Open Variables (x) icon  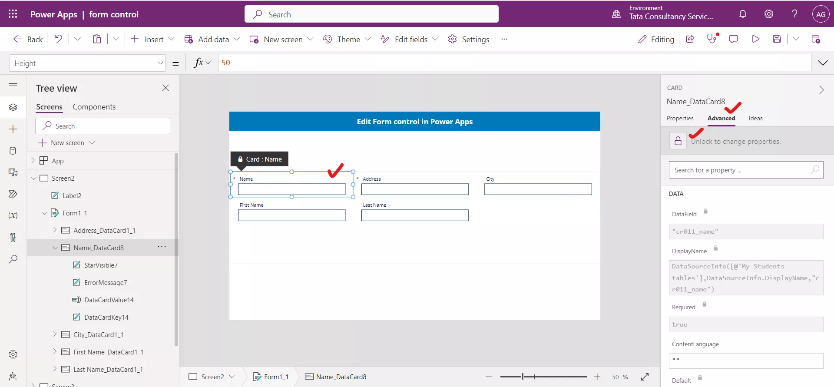(x=13, y=215)
